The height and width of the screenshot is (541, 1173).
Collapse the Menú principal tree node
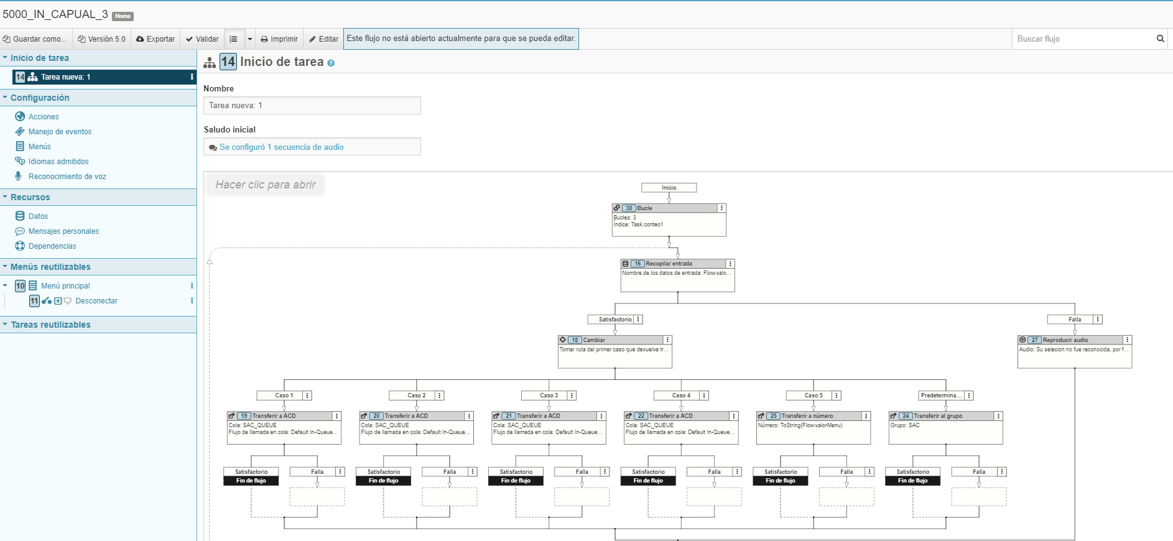tap(6, 286)
